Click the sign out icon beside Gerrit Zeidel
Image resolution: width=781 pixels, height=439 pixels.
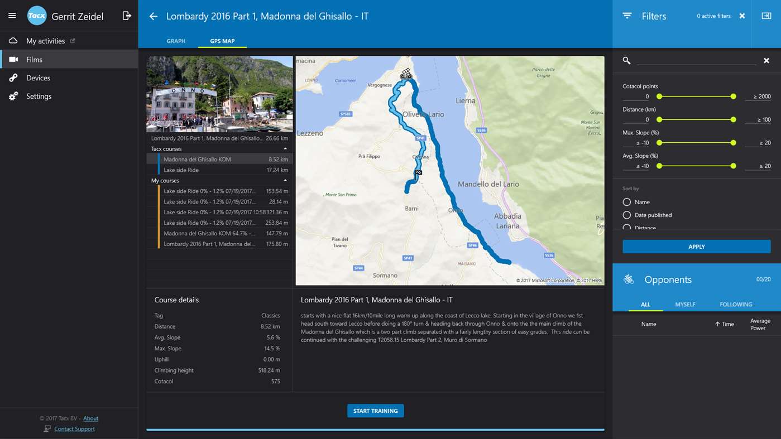127,15
